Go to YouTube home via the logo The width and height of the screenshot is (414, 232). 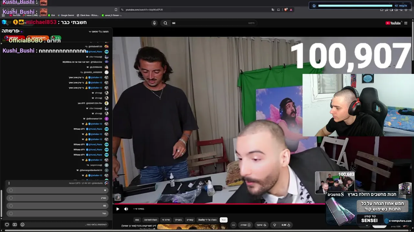pyautogui.click(x=393, y=23)
